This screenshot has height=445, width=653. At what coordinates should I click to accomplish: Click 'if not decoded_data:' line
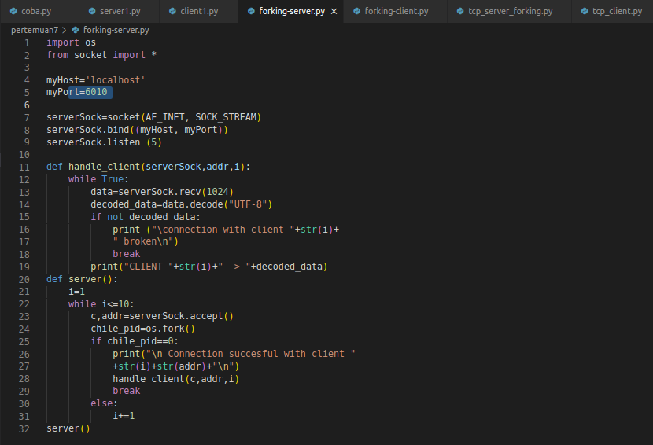146,216
